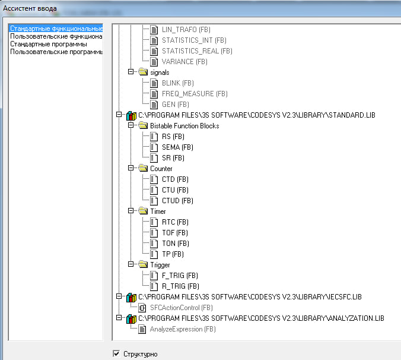
Task: Select the RTC (FB) text
Action: [175, 222]
